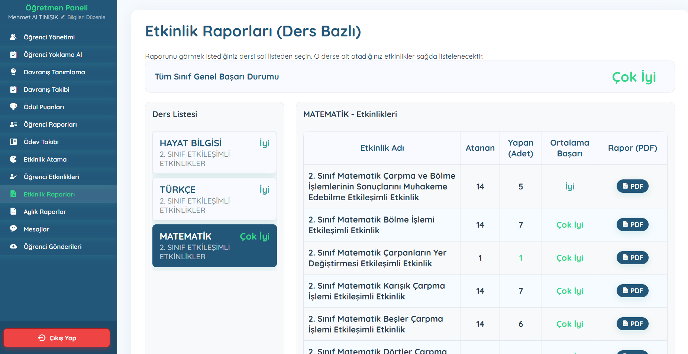Open Öğrenci Etkinlikleri from the sidebar

(51, 177)
